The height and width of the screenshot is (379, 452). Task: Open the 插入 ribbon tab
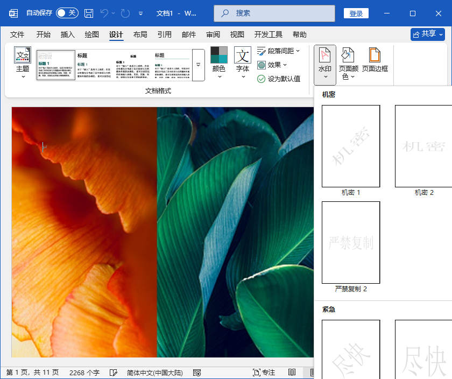click(x=68, y=34)
